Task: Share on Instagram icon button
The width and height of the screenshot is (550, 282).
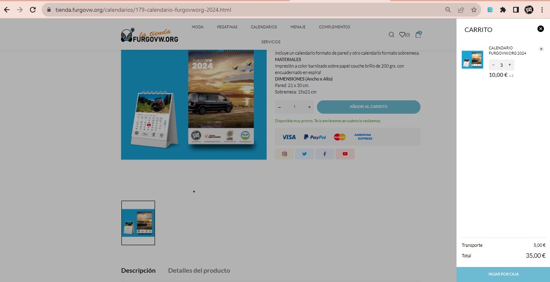Action: tap(285, 154)
